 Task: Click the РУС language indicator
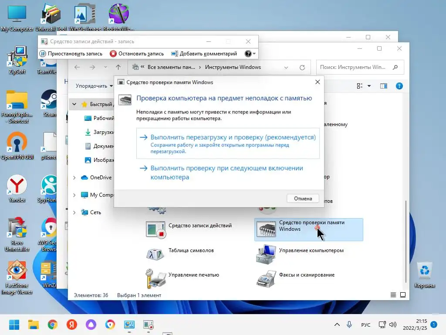coord(365,325)
